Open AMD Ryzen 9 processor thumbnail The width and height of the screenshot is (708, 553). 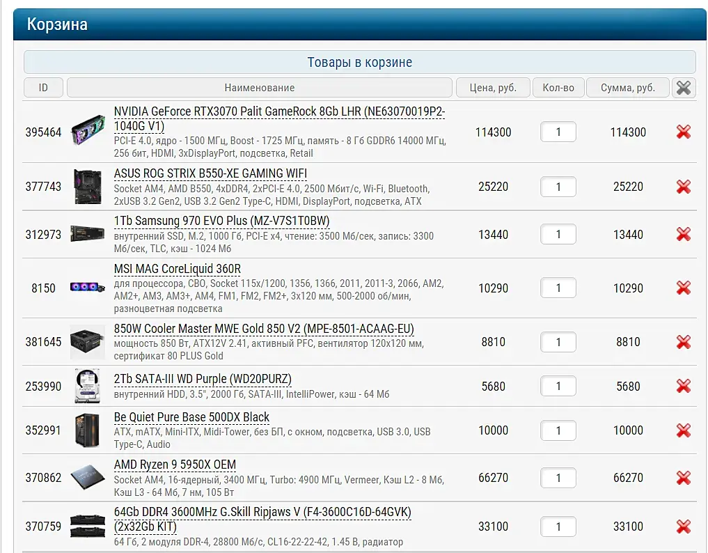pyautogui.click(x=88, y=478)
